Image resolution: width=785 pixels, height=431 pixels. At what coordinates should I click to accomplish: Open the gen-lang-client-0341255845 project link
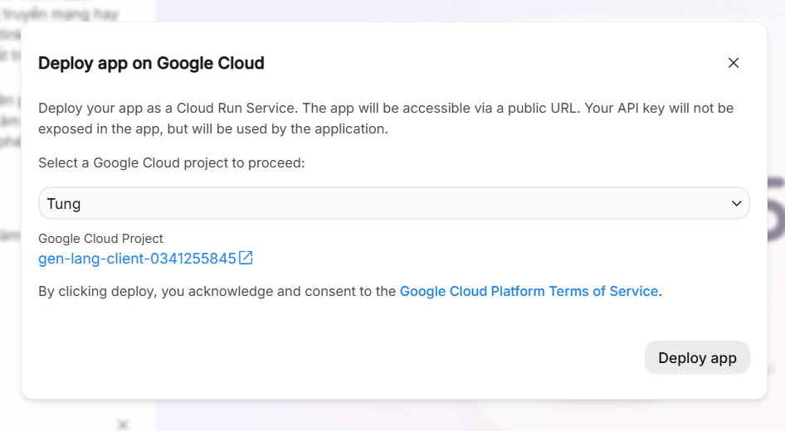point(137,259)
